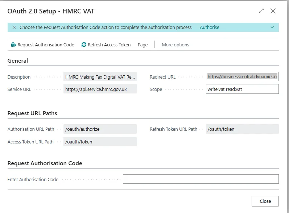Open More options in the action bar
Viewport: 289px width, 213px height.
pos(175,45)
